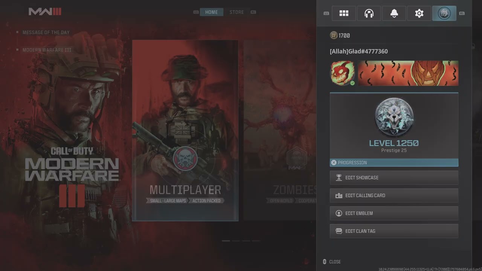Image resolution: width=482 pixels, height=271 pixels.
Task: Click the R1 bumper indicator beside STORE
Action: click(253, 12)
